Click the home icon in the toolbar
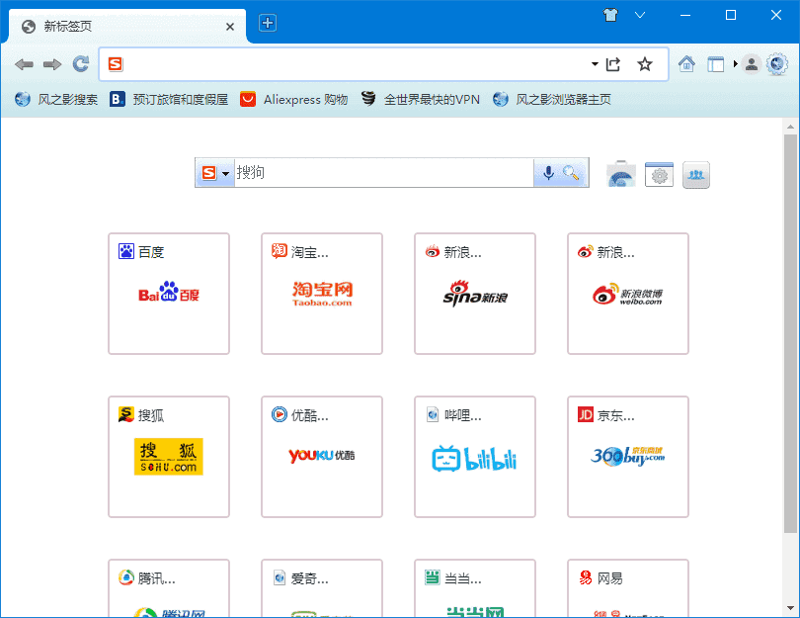Image resolution: width=800 pixels, height=618 pixels. click(685, 64)
